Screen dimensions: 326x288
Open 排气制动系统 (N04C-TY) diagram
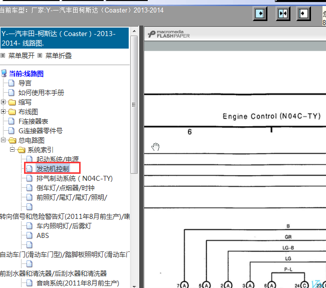pyautogui.click(x=75, y=178)
